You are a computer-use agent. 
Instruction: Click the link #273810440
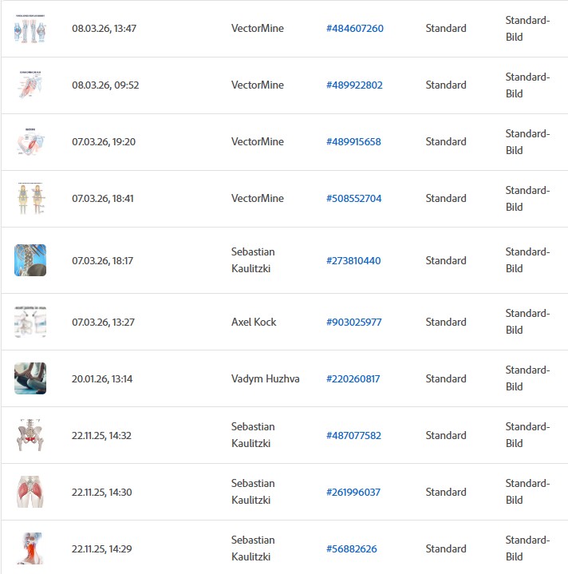click(353, 260)
